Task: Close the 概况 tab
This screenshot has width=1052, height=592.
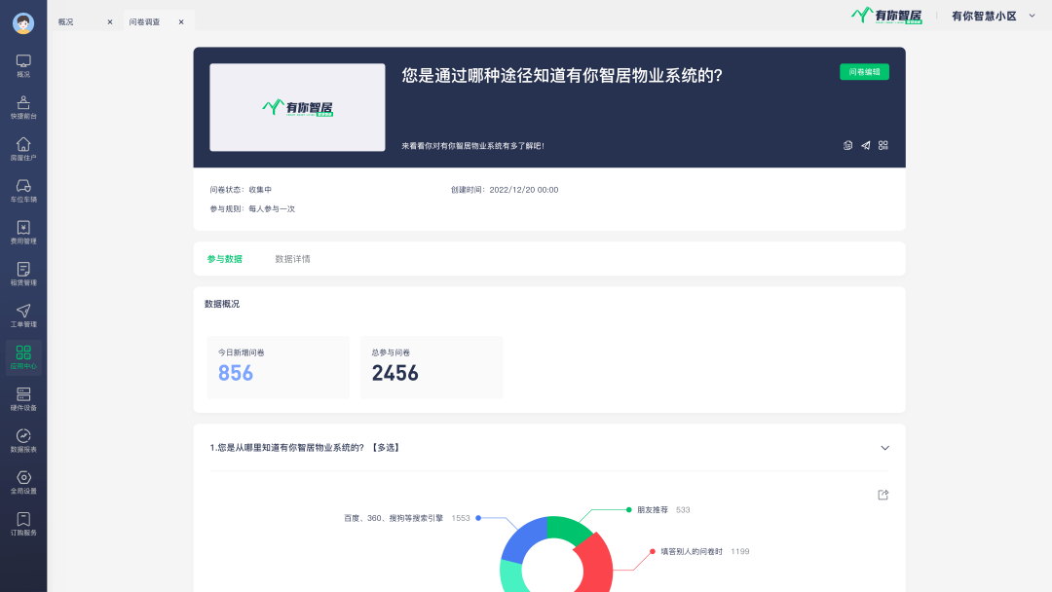Action: coord(110,22)
